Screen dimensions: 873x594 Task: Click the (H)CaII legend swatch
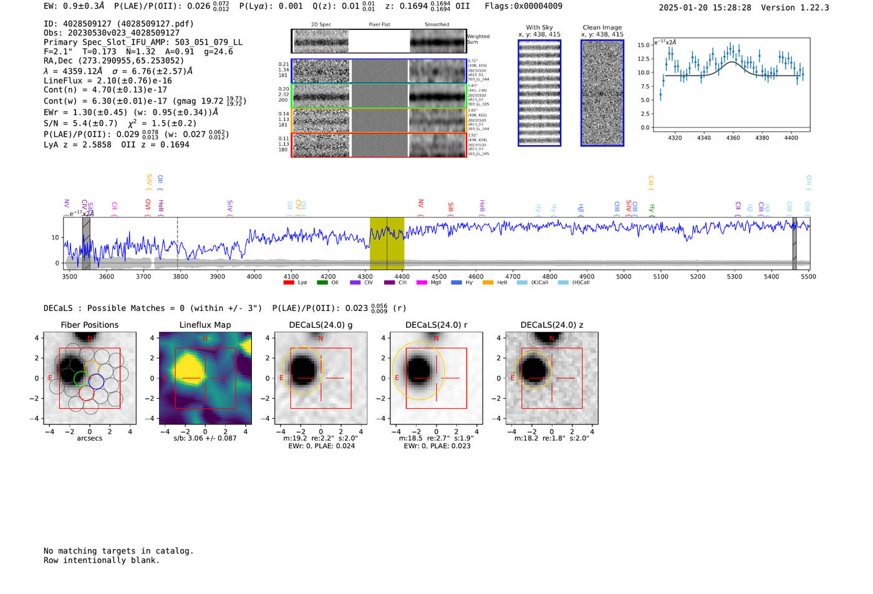point(563,282)
